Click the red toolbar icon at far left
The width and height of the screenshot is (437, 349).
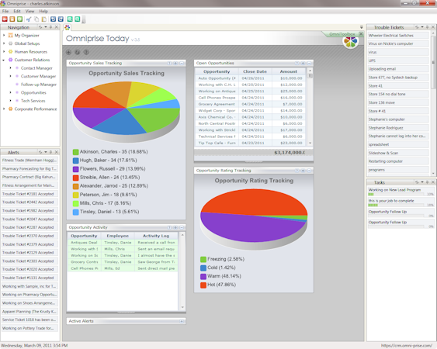5,19
